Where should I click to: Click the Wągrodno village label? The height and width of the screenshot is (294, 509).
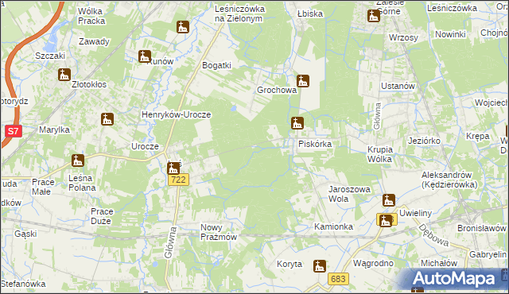(373, 263)
